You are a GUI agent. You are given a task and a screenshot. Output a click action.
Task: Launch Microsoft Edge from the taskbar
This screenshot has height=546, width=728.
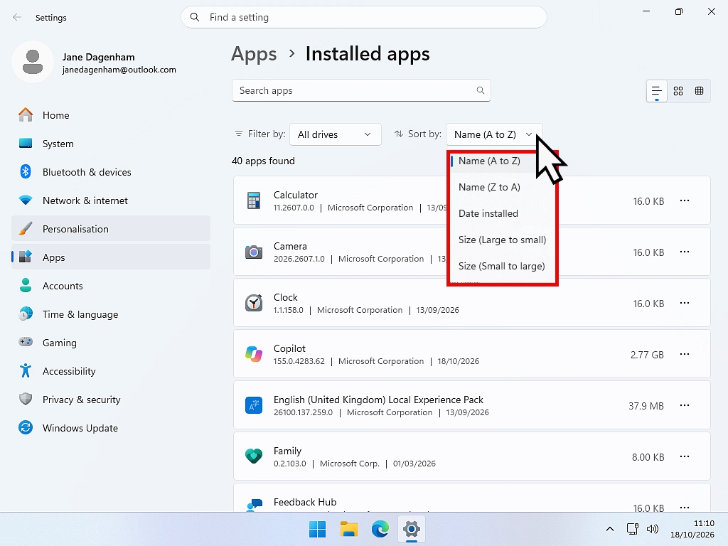(380, 529)
